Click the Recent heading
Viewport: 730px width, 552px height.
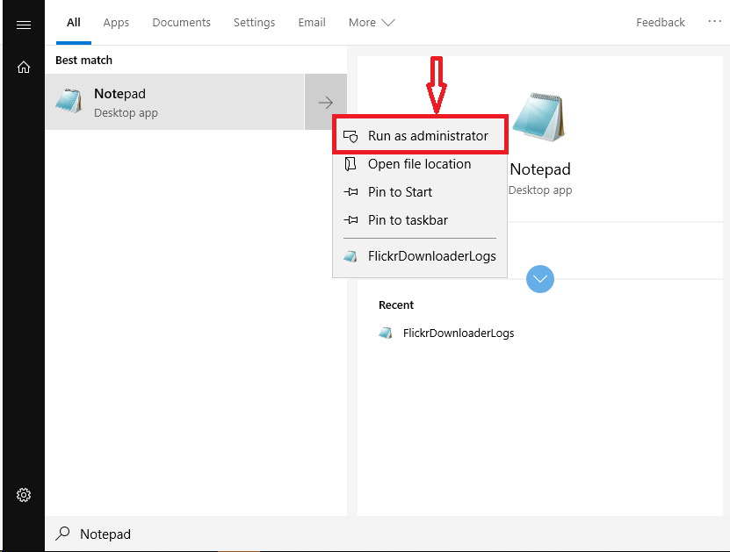click(395, 305)
